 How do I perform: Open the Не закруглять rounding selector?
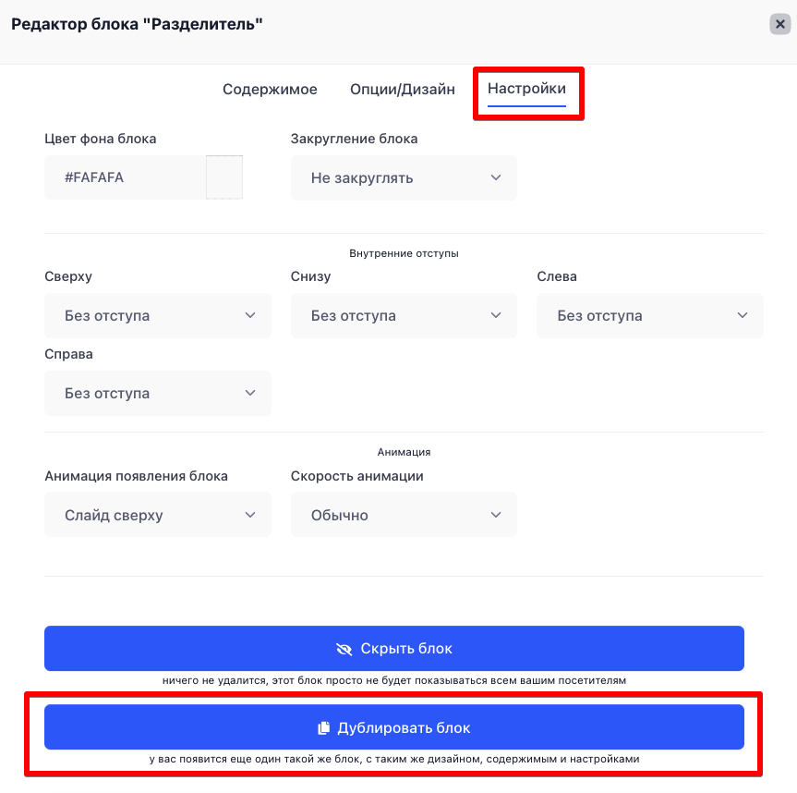pos(404,177)
